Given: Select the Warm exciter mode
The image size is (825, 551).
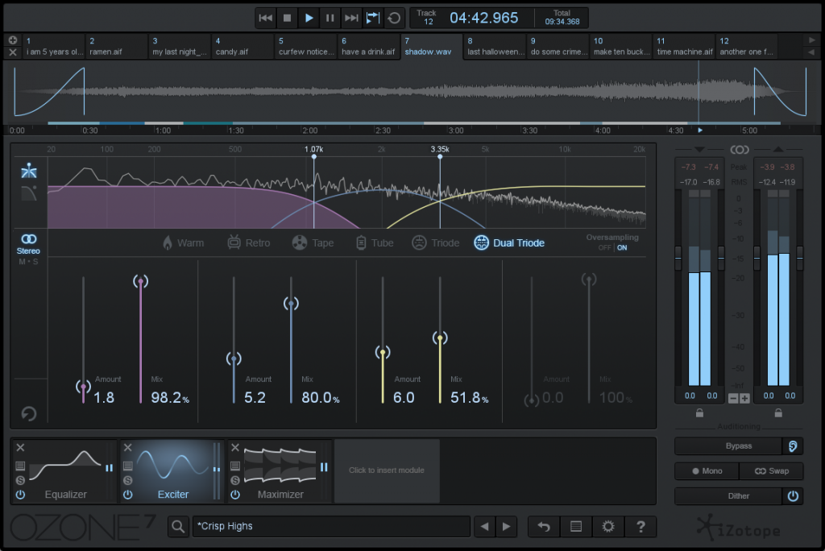Looking at the screenshot, I should pyautogui.click(x=184, y=242).
